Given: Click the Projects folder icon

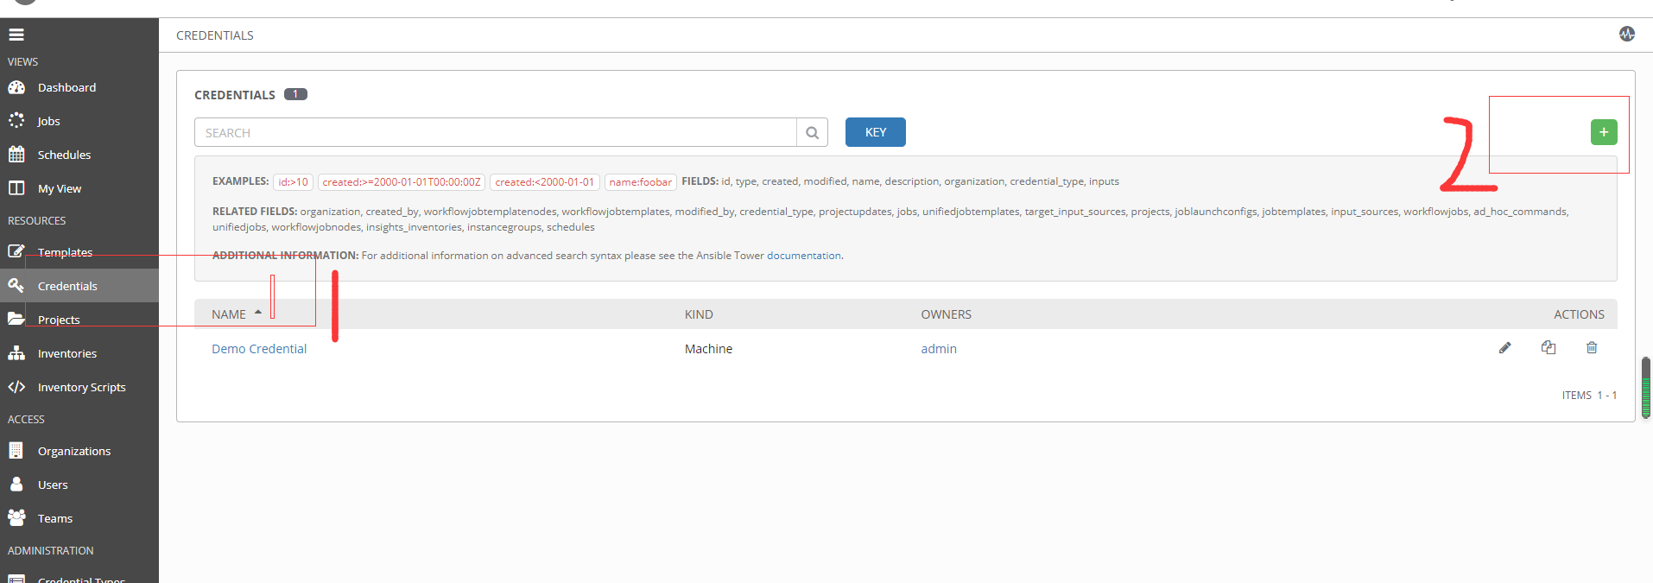Looking at the screenshot, I should (x=16, y=319).
